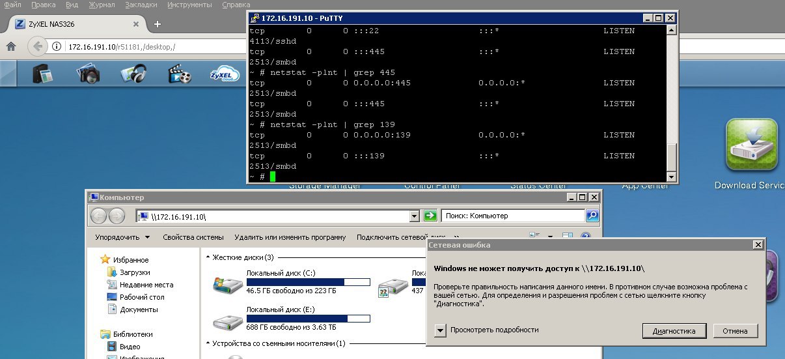Click Local Disk (C:) capacity bar

(308, 282)
